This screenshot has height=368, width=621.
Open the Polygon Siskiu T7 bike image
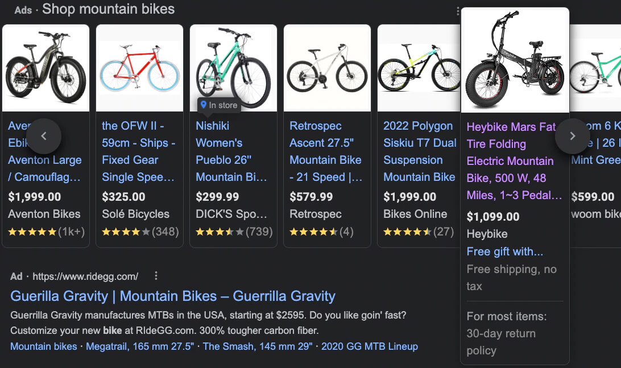point(419,68)
